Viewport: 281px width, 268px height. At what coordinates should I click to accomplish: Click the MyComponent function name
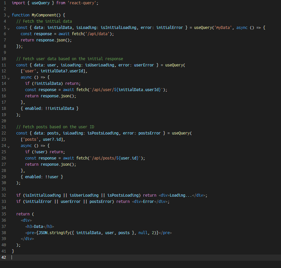44,15
